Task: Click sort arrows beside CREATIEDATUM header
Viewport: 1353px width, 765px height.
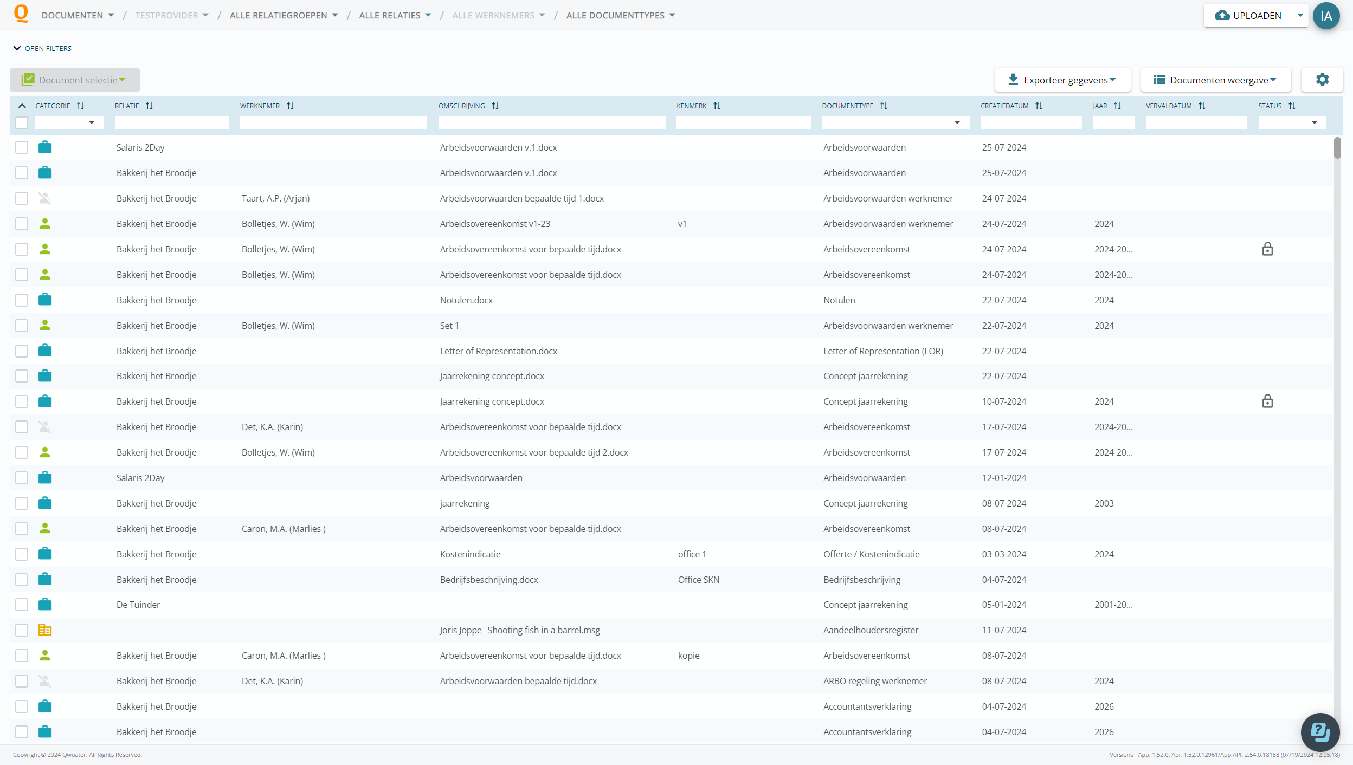Action: 1039,106
